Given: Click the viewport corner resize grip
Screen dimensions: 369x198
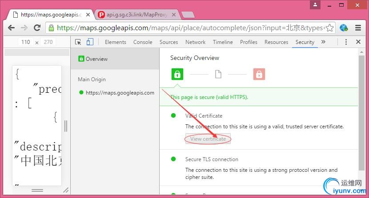Looking at the screenshot, I should pos(66,190).
